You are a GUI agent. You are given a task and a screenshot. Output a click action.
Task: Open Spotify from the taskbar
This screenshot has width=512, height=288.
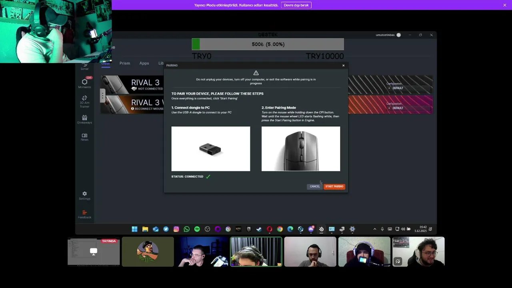click(197, 229)
